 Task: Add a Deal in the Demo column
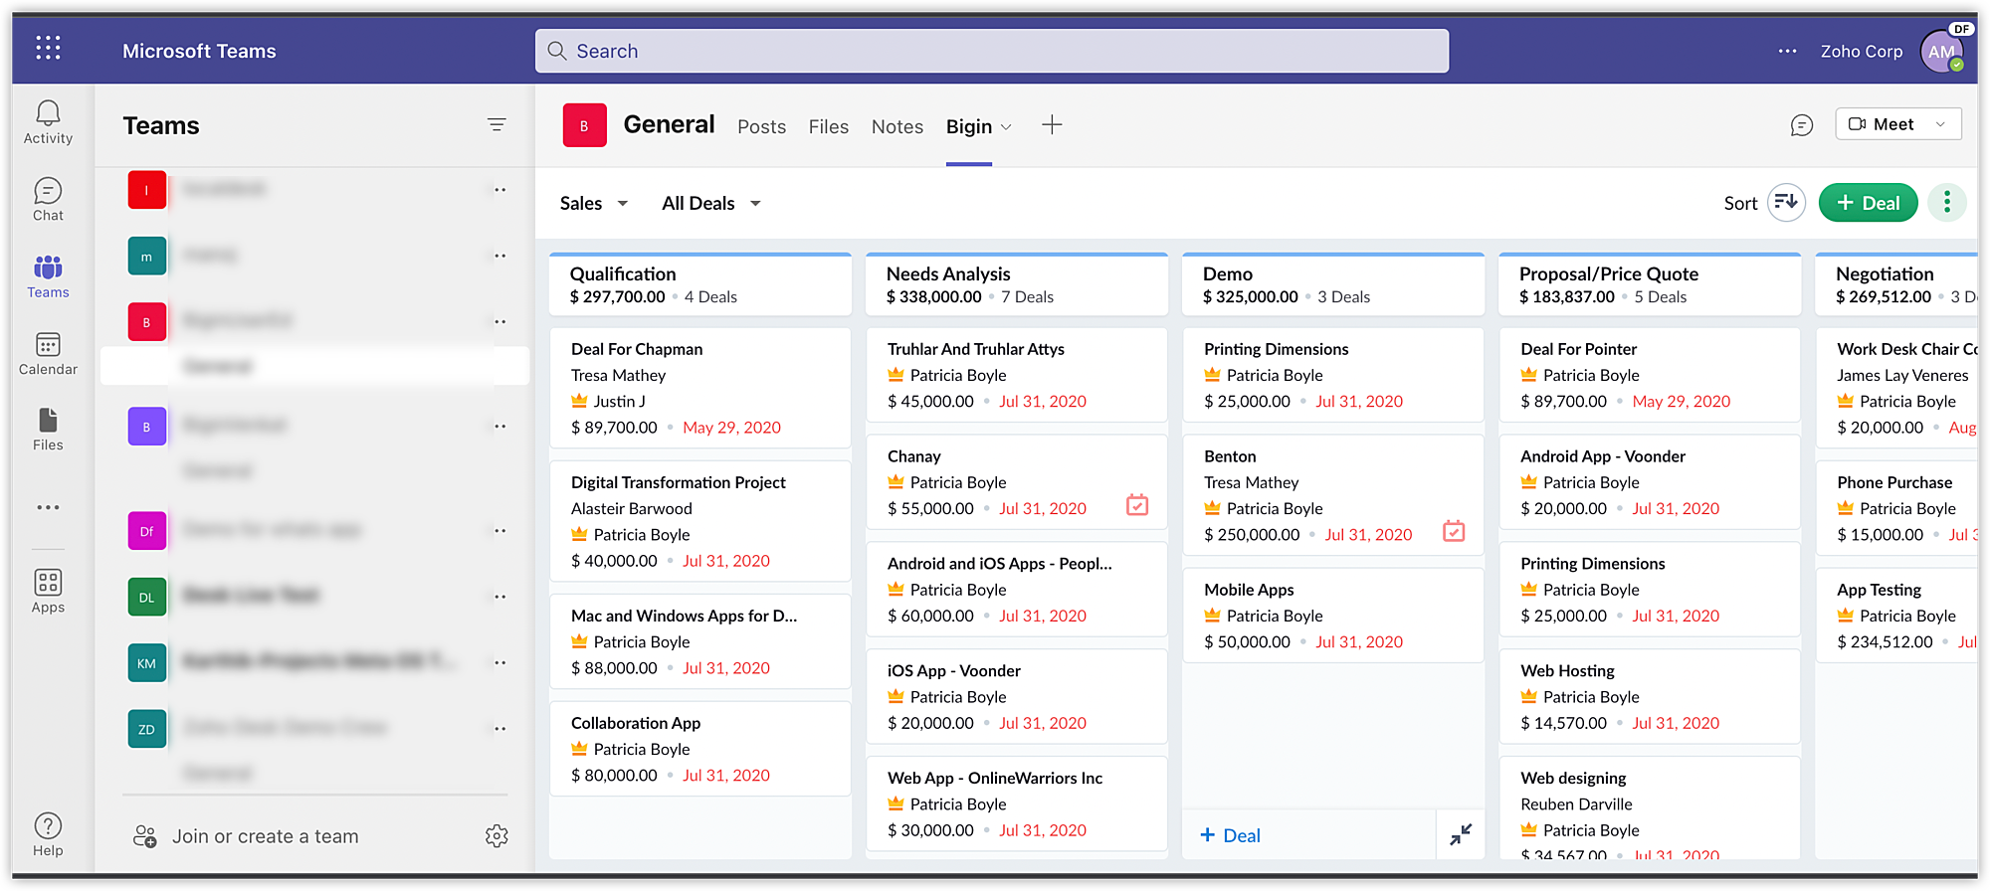(x=1230, y=835)
